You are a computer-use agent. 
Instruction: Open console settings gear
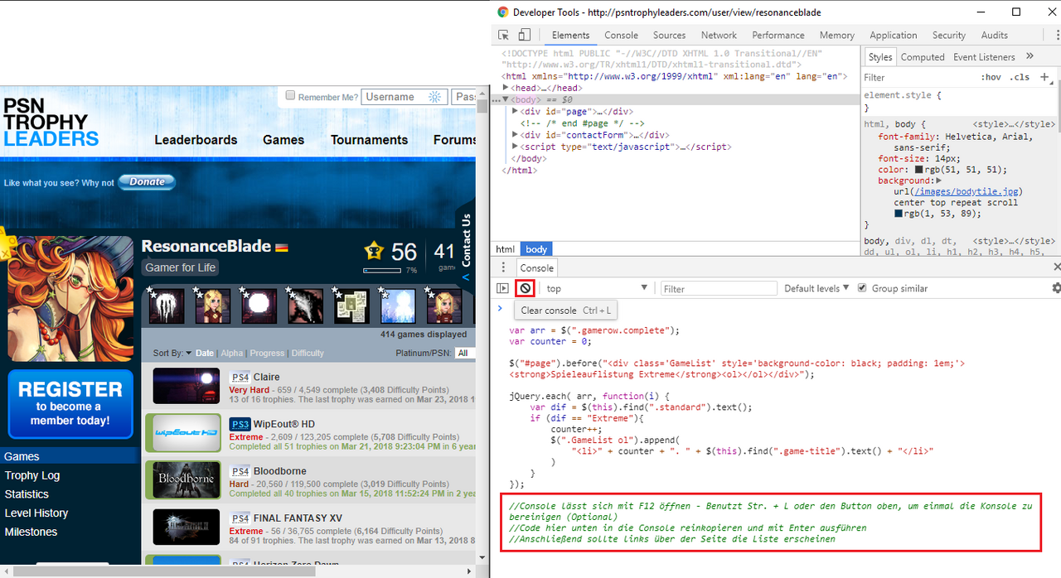[1056, 288]
